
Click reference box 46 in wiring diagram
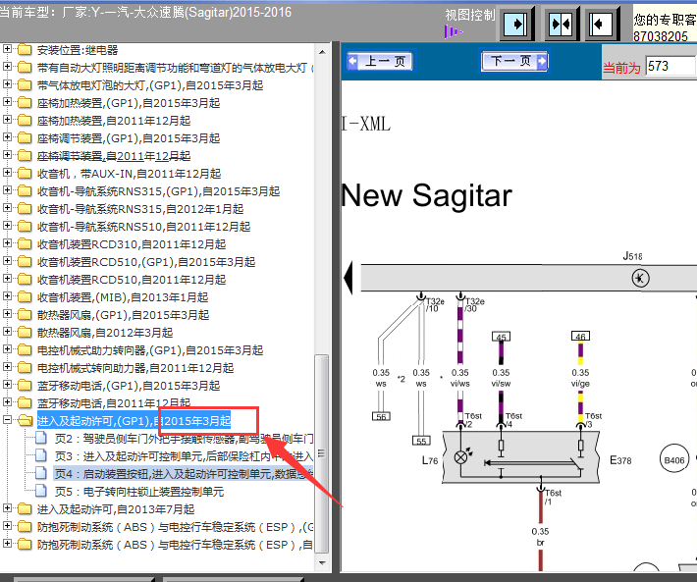tap(580, 336)
